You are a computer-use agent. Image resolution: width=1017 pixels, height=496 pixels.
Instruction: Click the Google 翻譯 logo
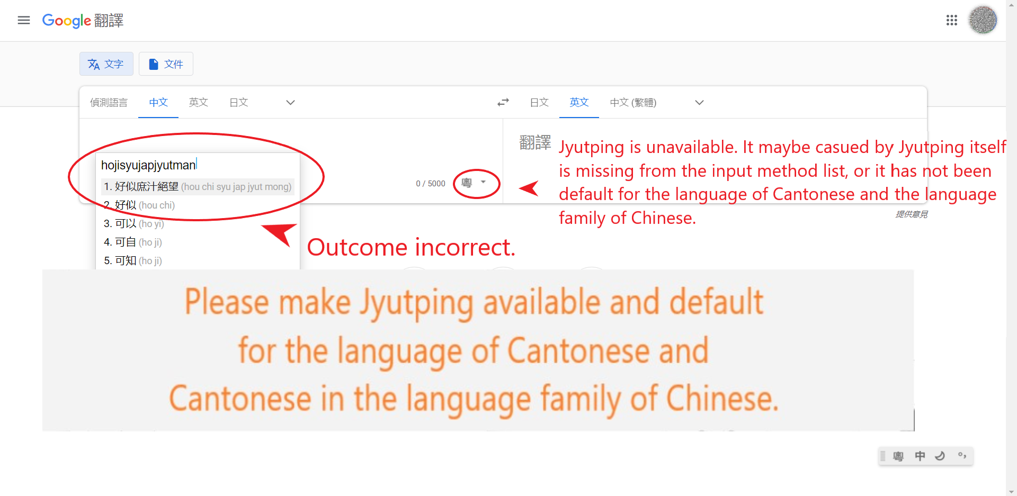[83, 21]
